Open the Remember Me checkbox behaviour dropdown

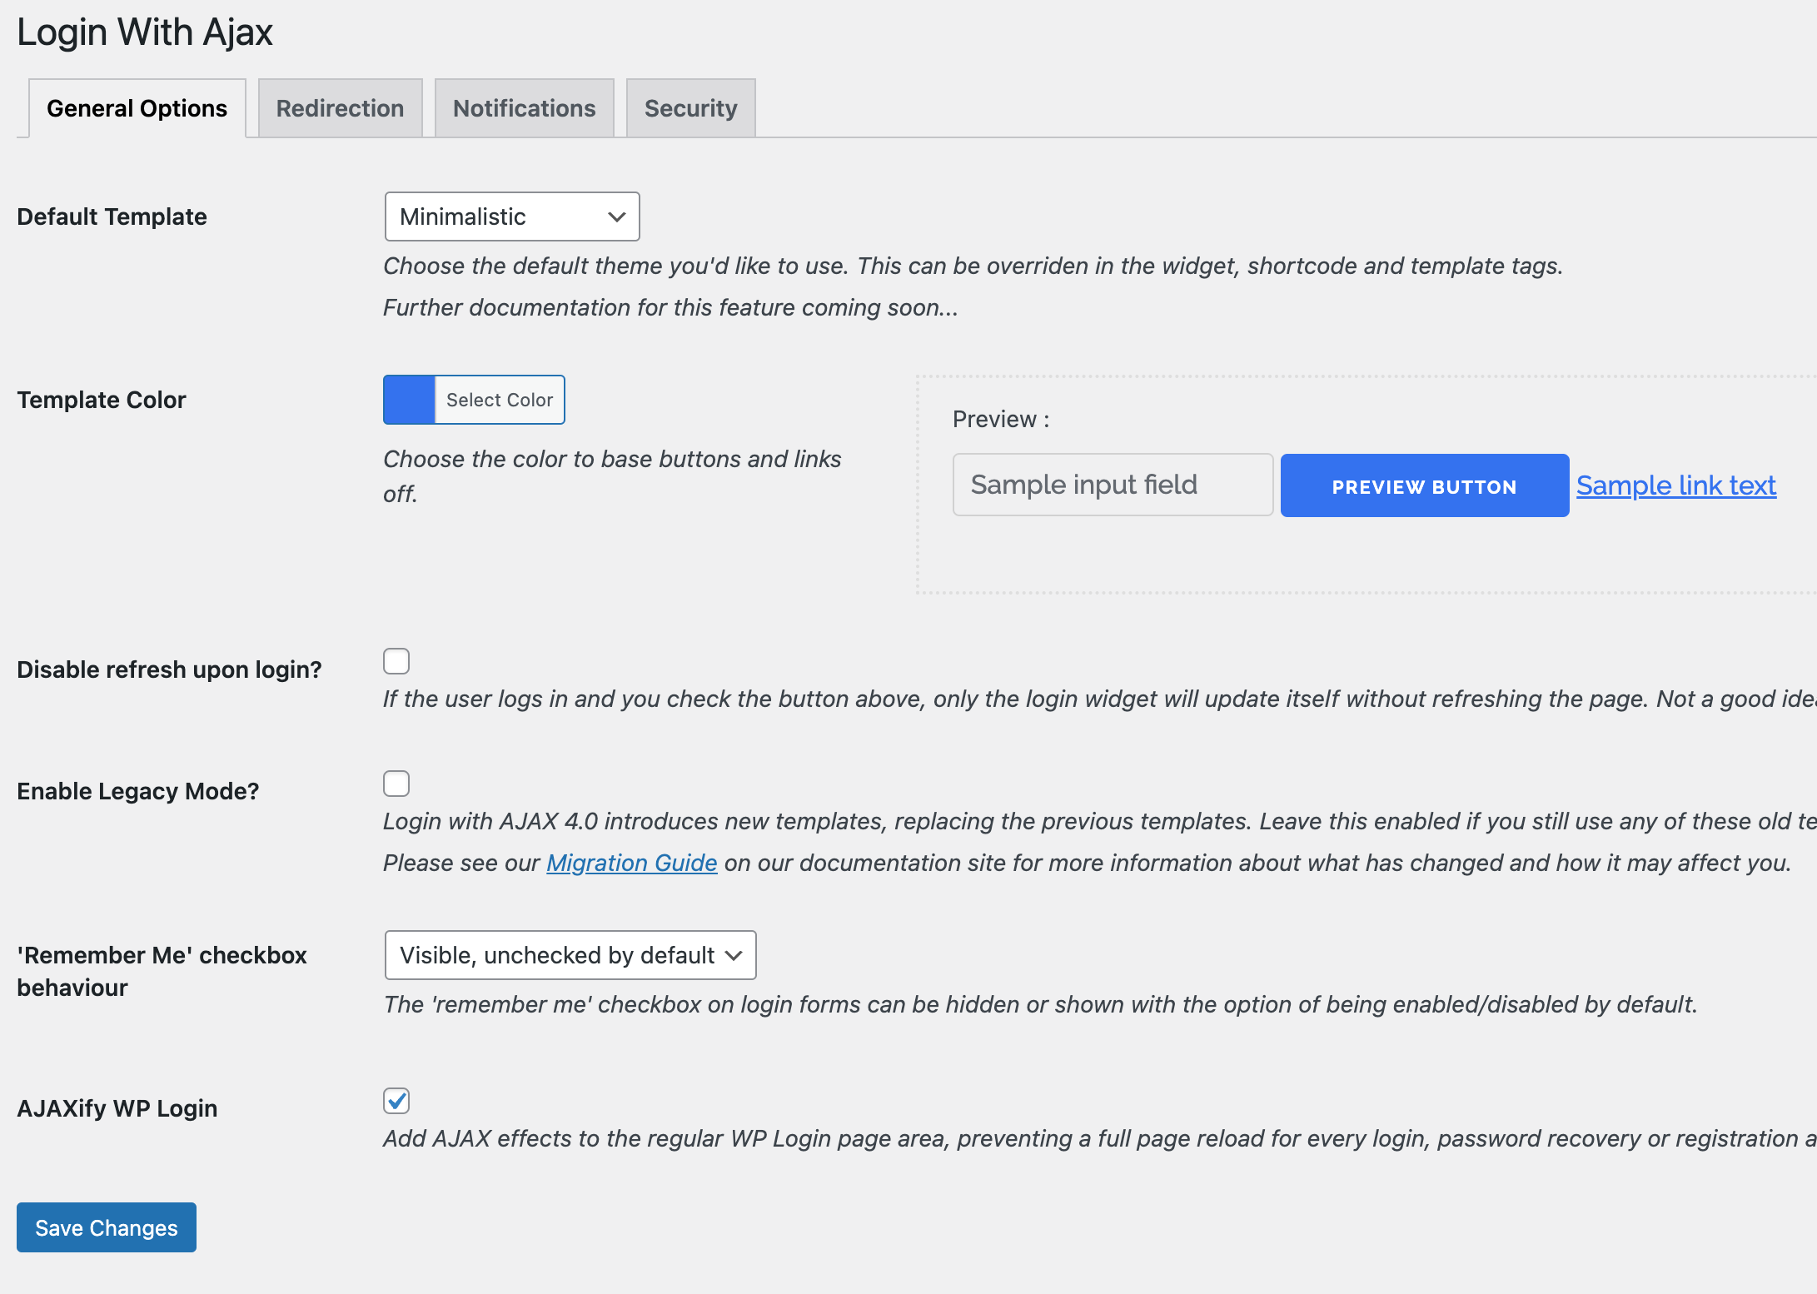(x=570, y=955)
